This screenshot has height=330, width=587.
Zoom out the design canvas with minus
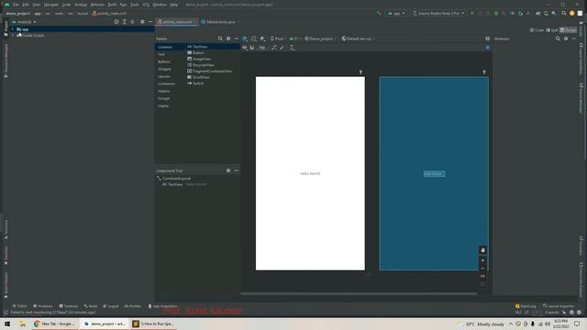pyautogui.click(x=482, y=269)
